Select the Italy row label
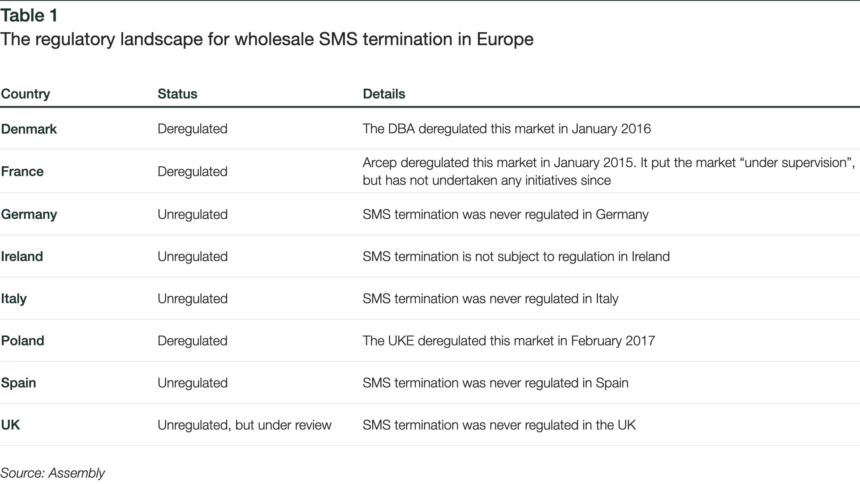 click(14, 298)
